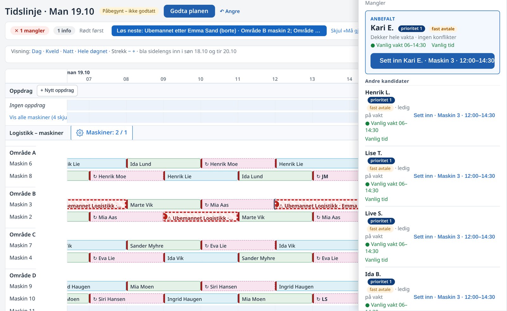507x311 pixels.
Task: Increase Strekk with the plus sign
Action: pos(134,51)
